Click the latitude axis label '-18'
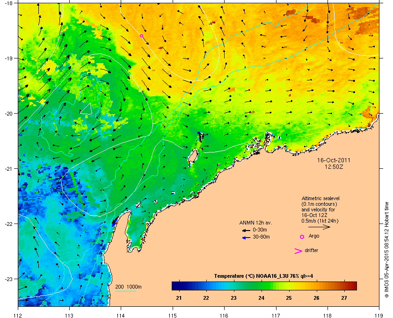This screenshot has height=318, width=393. point(8,3)
